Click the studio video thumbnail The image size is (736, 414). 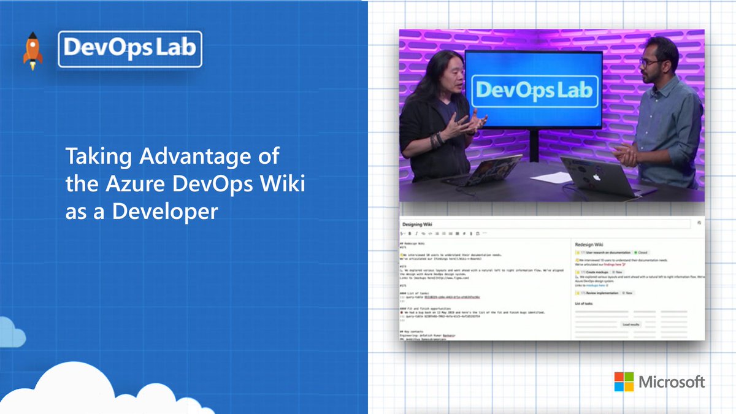pyautogui.click(x=551, y=115)
